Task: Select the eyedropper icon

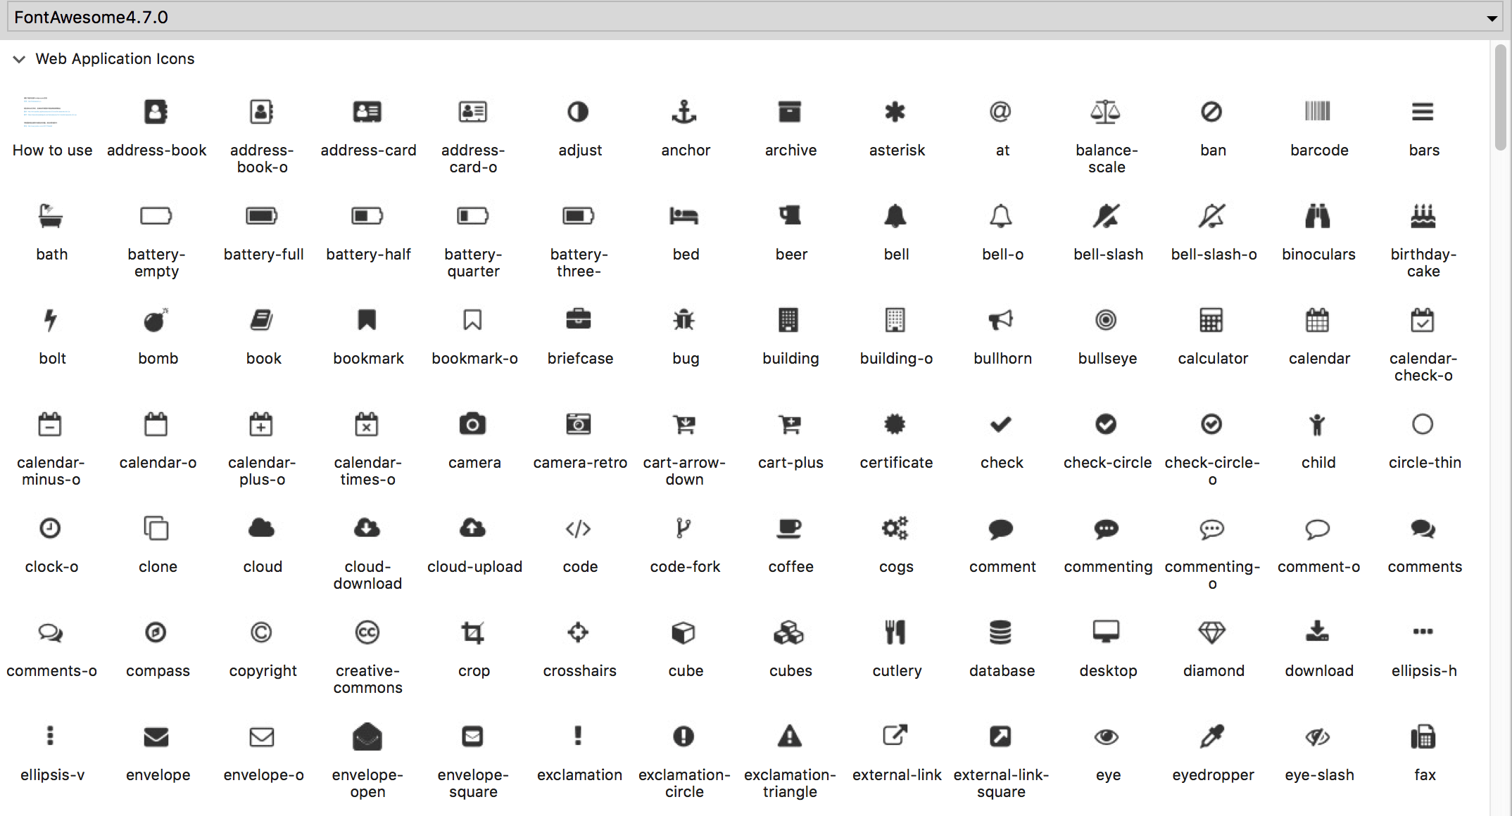Action: point(1211,737)
